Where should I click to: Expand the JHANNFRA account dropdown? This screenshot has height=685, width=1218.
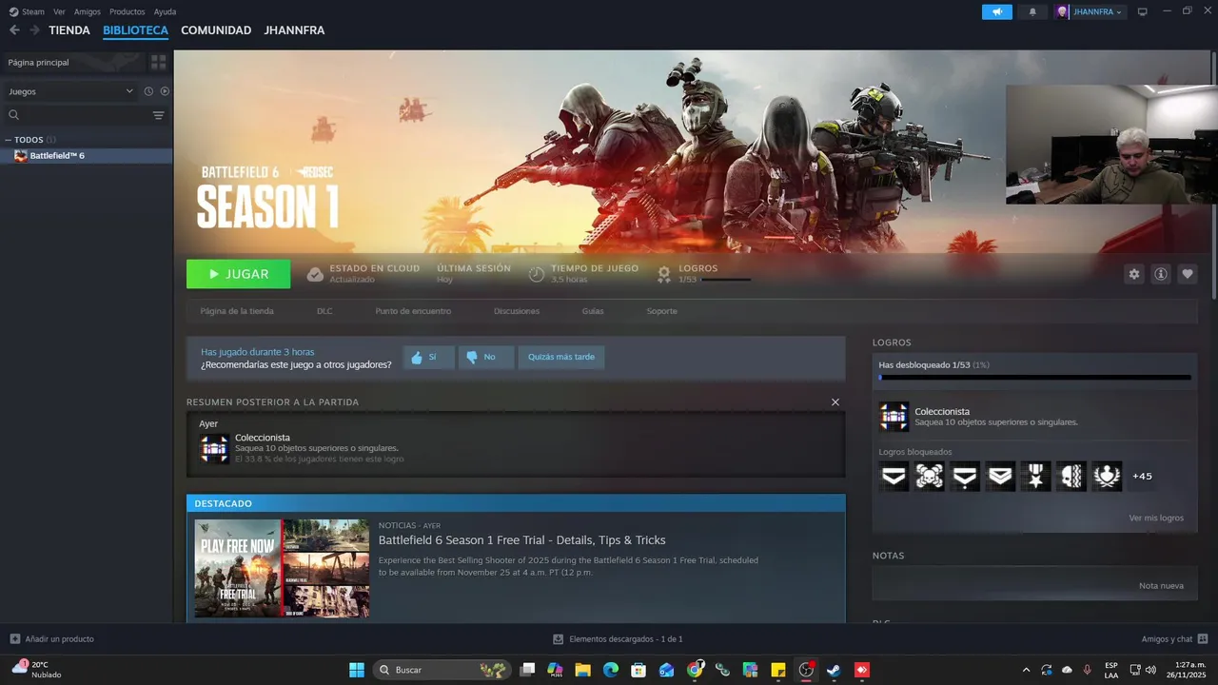(1090, 11)
